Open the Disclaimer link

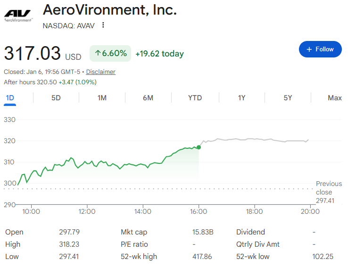(x=100, y=72)
